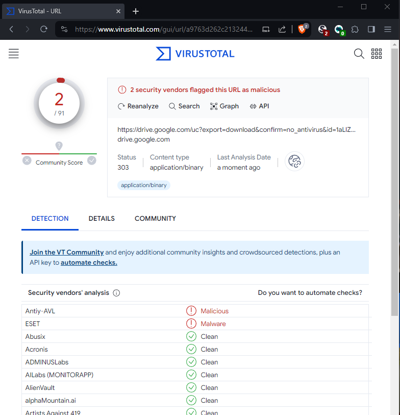Viewport: 400px width, 415px height.
Task: Click the share page icon
Action: click(282, 29)
